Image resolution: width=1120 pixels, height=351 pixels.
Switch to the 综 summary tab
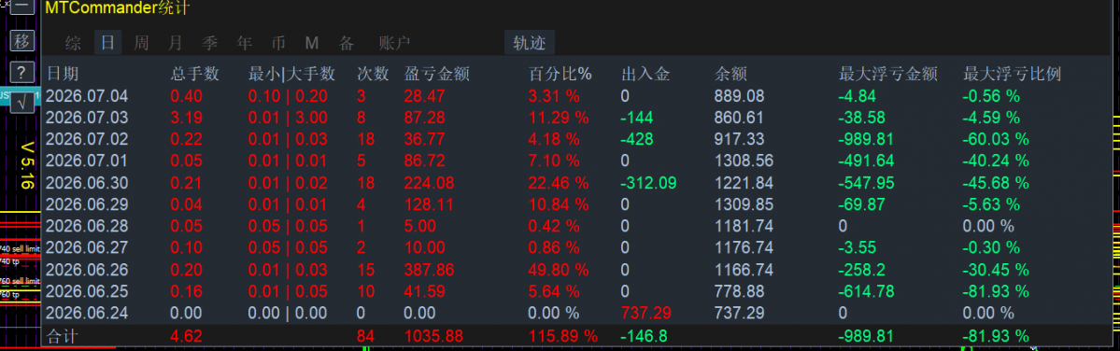[73, 43]
